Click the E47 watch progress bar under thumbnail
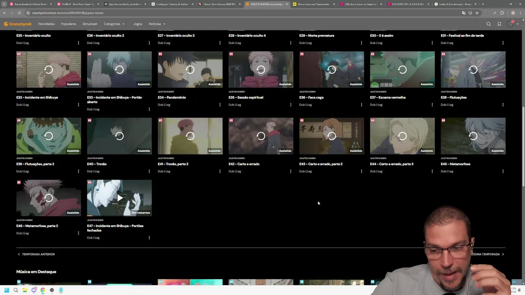Screen dimensions: 525x295 pyautogui.click(x=119, y=216)
